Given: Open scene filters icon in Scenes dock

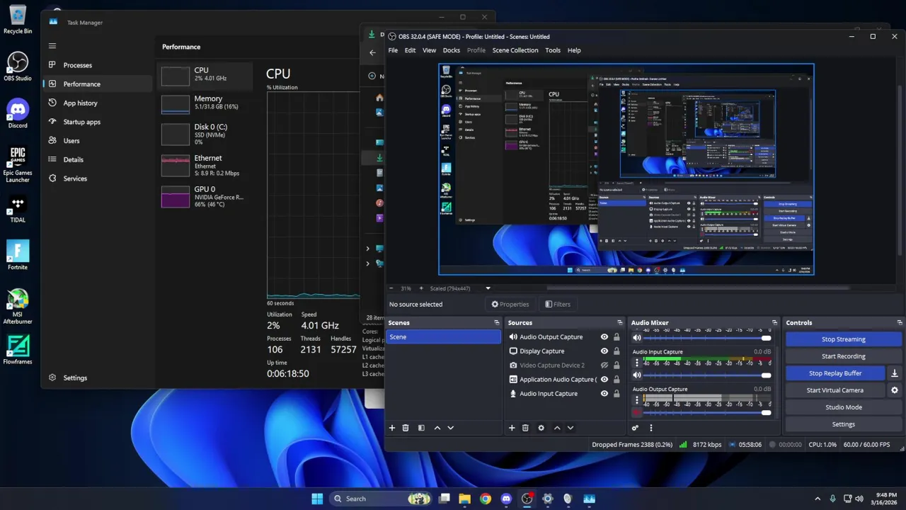Looking at the screenshot, I should pos(421,428).
